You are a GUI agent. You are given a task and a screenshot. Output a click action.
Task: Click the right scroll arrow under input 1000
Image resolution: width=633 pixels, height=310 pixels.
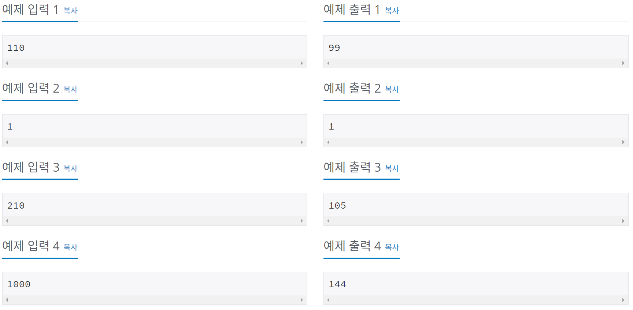click(302, 299)
